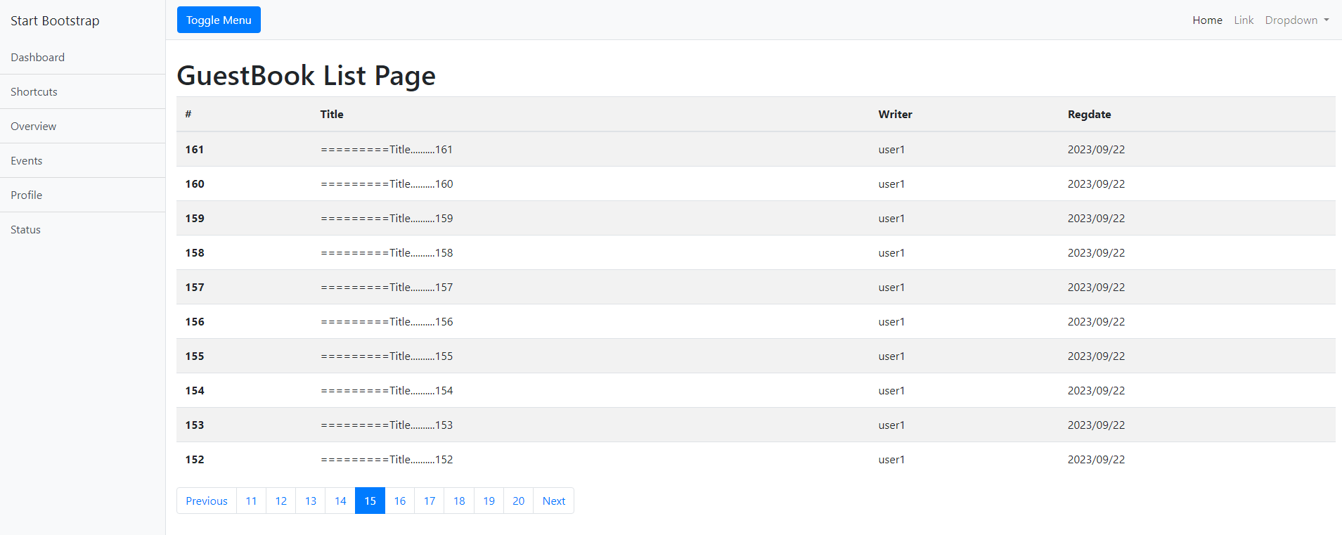Viewport: 1342px width, 535px height.
Task: Open the guestbook entry Title 158
Action: (x=387, y=252)
